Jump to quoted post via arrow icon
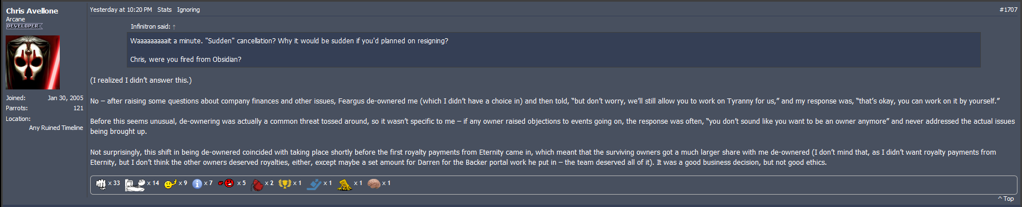 (174, 26)
